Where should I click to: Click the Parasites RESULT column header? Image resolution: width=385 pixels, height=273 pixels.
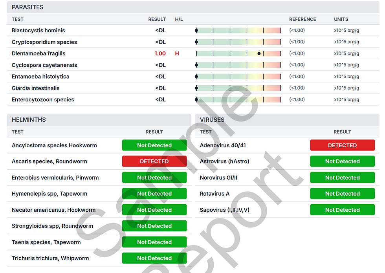pyautogui.click(x=157, y=19)
